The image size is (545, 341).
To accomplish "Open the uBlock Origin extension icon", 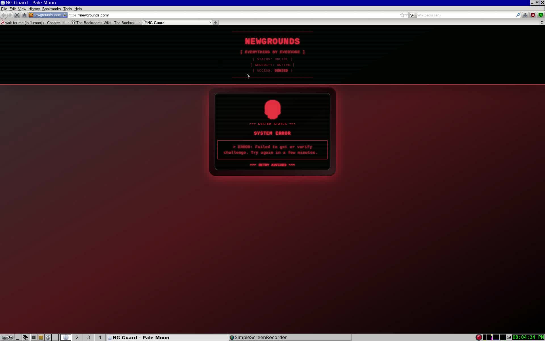I will pos(533,15).
